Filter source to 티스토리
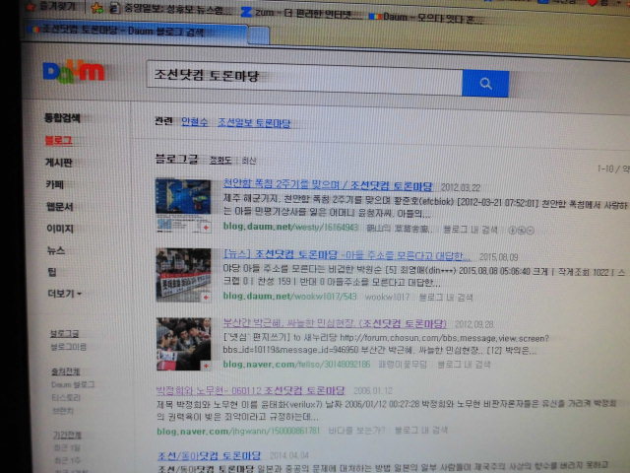The width and height of the screenshot is (630, 473). [x=66, y=398]
